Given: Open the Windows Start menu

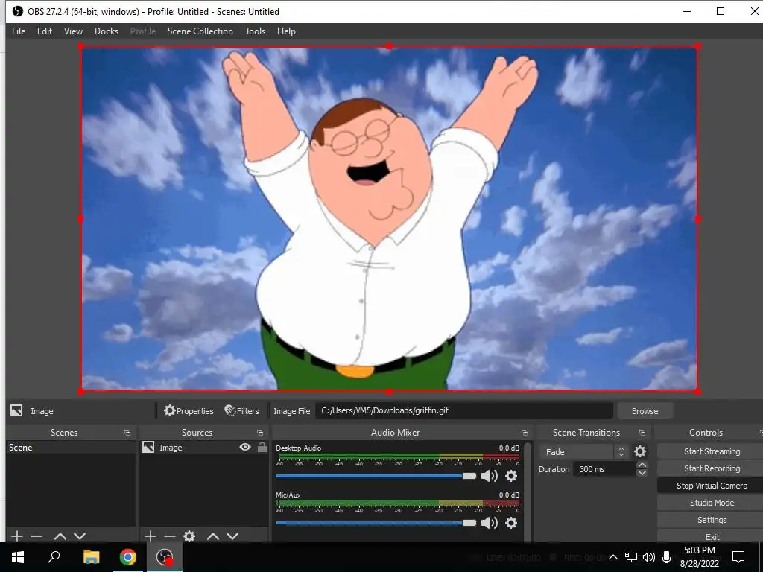Looking at the screenshot, I should pyautogui.click(x=18, y=557).
